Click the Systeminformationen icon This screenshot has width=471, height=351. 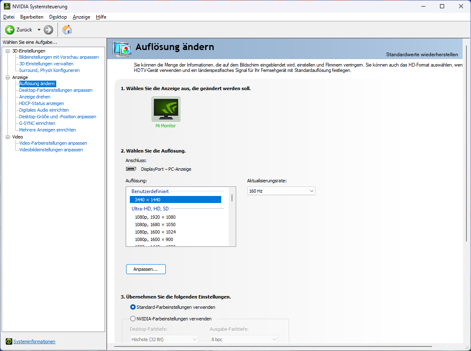click(x=9, y=341)
